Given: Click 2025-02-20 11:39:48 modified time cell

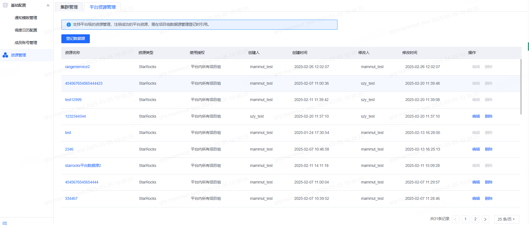Looking at the screenshot, I should pyautogui.click(x=422, y=83).
